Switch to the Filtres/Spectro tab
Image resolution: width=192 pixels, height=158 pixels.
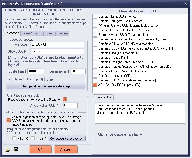pyautogui.click(x=32, y=33)
